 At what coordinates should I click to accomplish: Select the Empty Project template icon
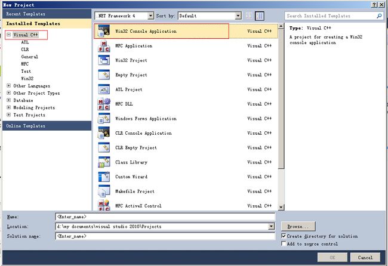click(104, 75)
